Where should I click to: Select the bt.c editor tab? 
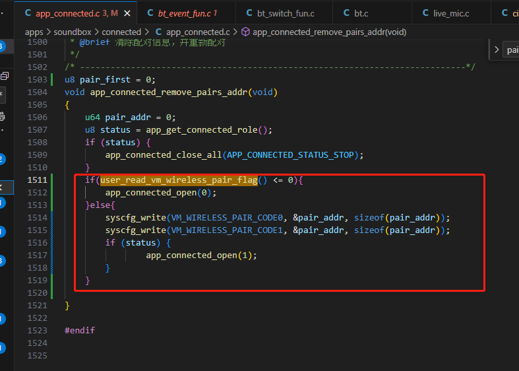point(372,13)
